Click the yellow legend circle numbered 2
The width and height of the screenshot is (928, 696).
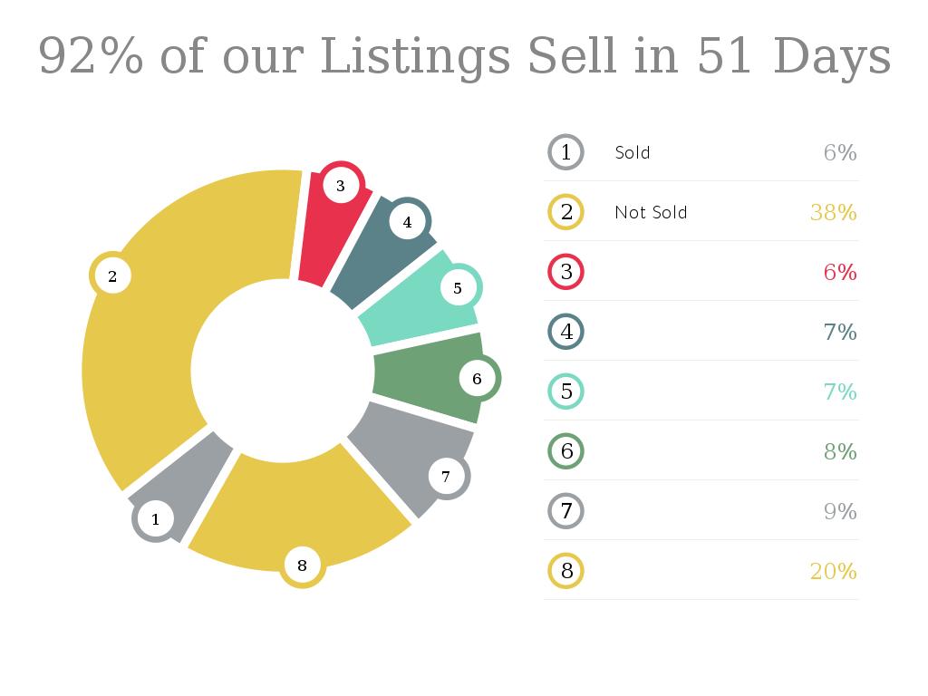(566, 212)
